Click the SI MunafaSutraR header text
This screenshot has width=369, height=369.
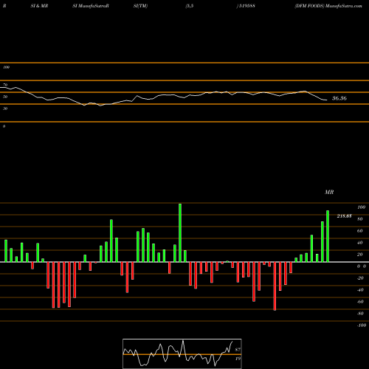[x=91, y=6]
